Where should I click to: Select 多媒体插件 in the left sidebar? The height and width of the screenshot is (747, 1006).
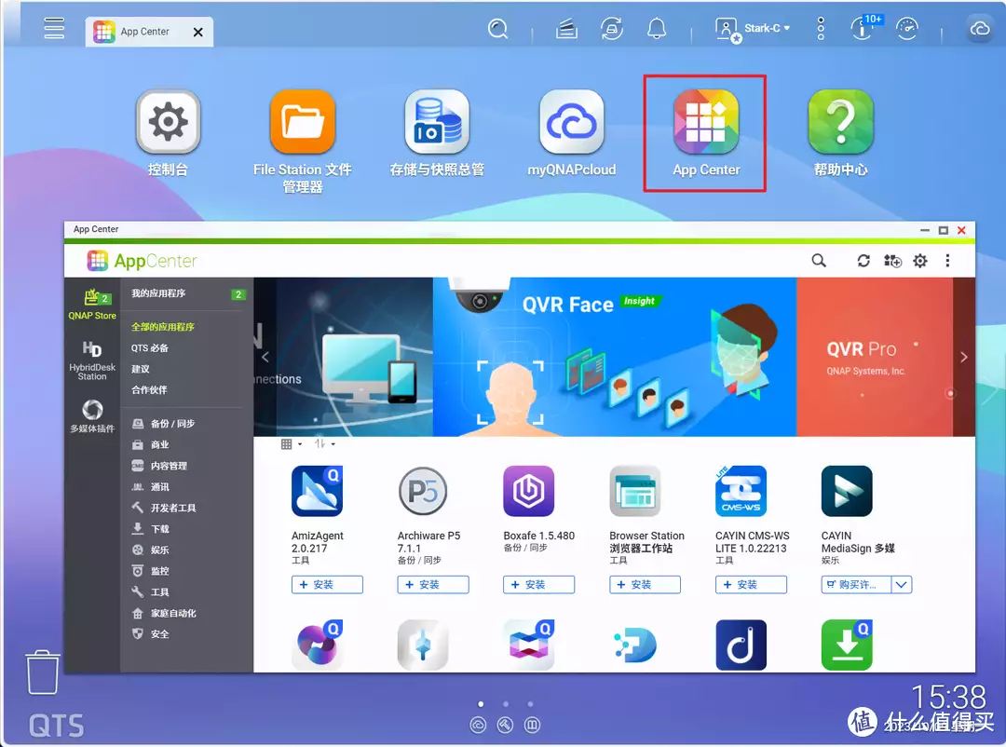click(92, 416)
